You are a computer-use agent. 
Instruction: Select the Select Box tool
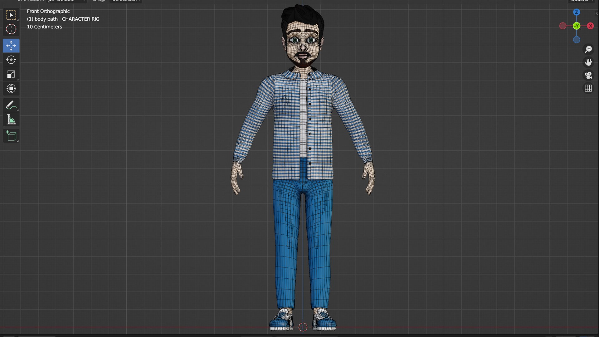tap(11, 15)
